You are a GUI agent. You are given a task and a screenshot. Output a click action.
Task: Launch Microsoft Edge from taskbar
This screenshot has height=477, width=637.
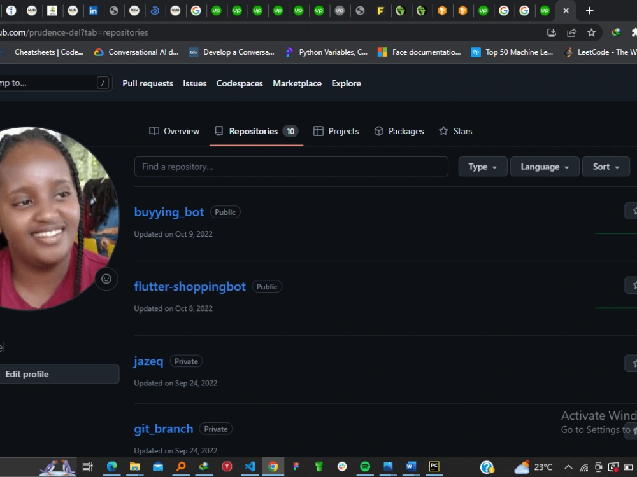point(111,467)
